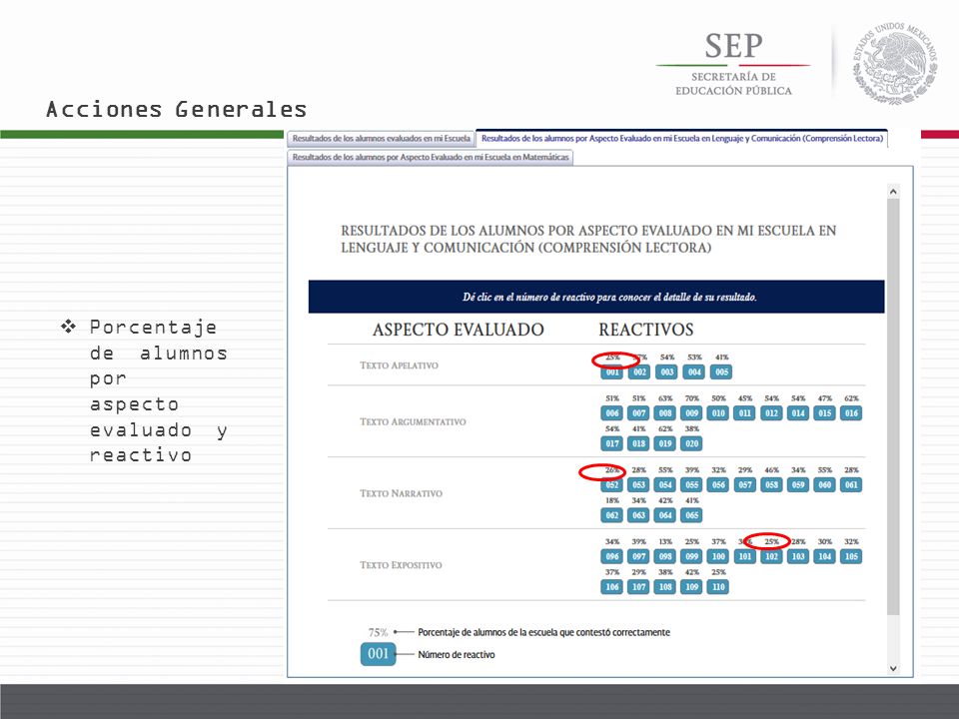This screenshot has width=959, height=719.
Task: Open reactivo 055 details
Action: click(x=691, y=485)
